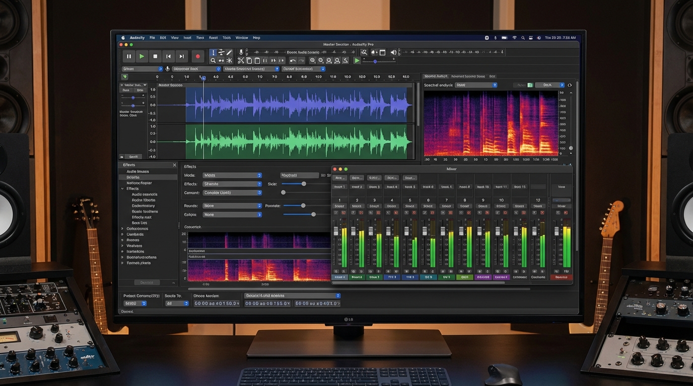The height and width of the screenshot is (386, 693).
Task: Click the Paste icon in the toolbar
Action: (257, 60)
